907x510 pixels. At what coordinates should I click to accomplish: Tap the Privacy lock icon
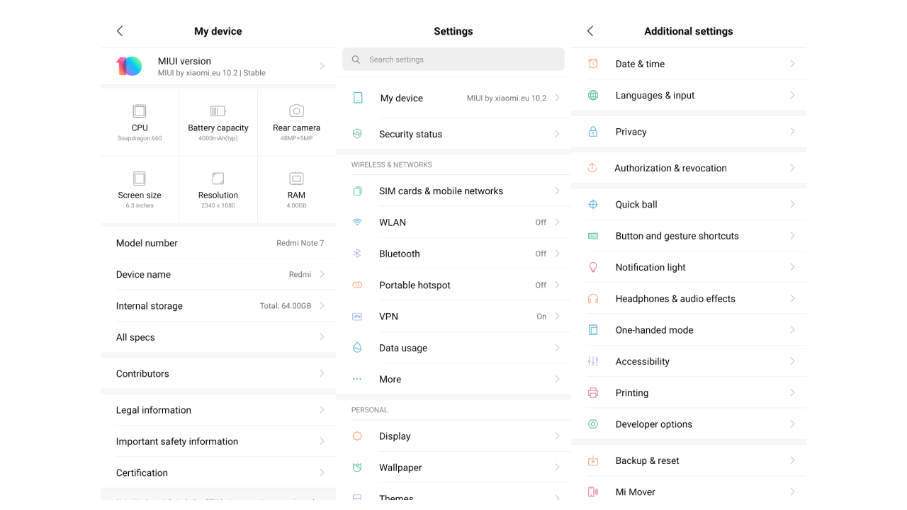point(593,131)
